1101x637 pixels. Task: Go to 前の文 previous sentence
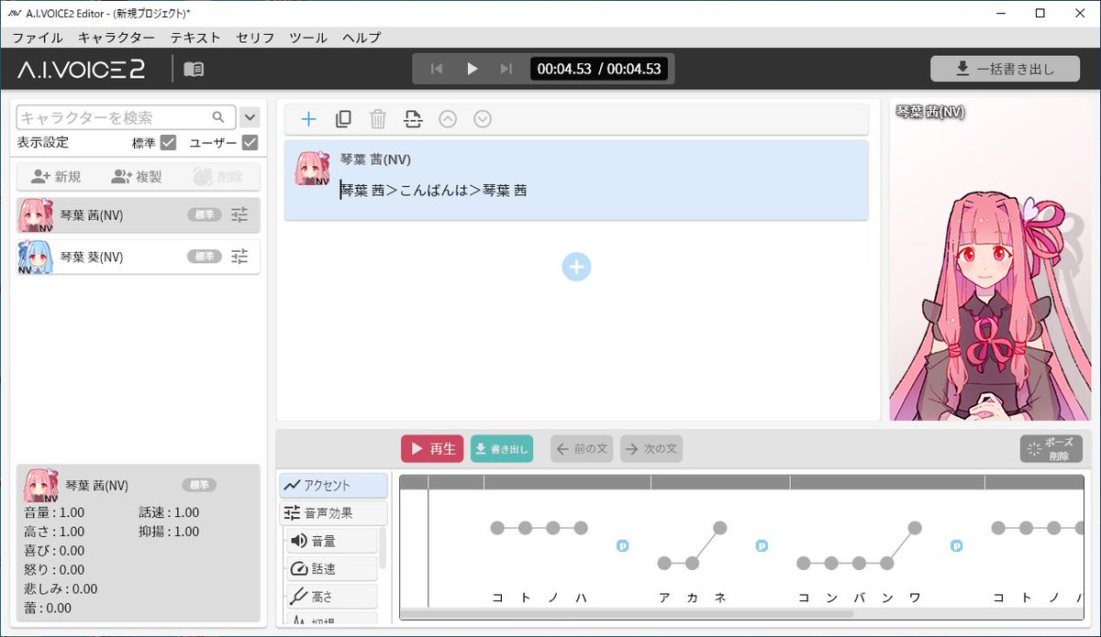coord(582,448)
